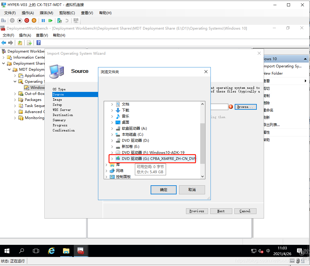Screen dimensions: 310x266
Task: Click the folder tree scrollbar thumb
Action: [x=202, y=144]
